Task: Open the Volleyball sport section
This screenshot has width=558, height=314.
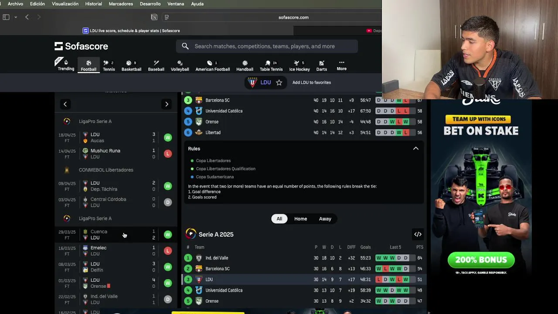Action: click(180, 66)
